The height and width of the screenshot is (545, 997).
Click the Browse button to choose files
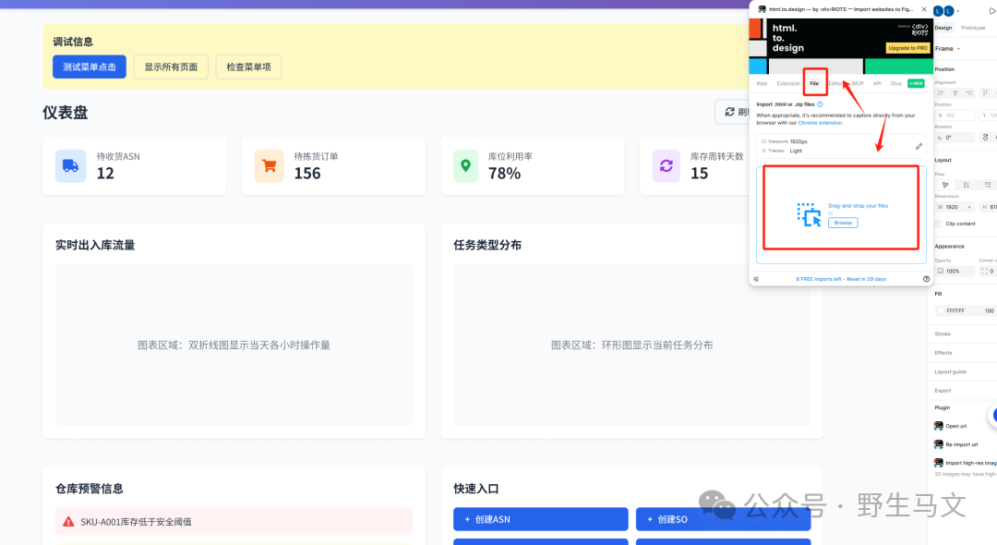coord(844,222)
